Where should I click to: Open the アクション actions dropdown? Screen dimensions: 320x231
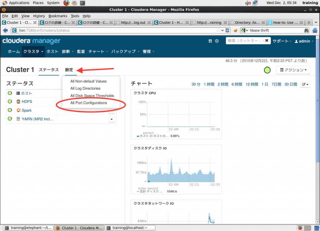tap(293, 70)
